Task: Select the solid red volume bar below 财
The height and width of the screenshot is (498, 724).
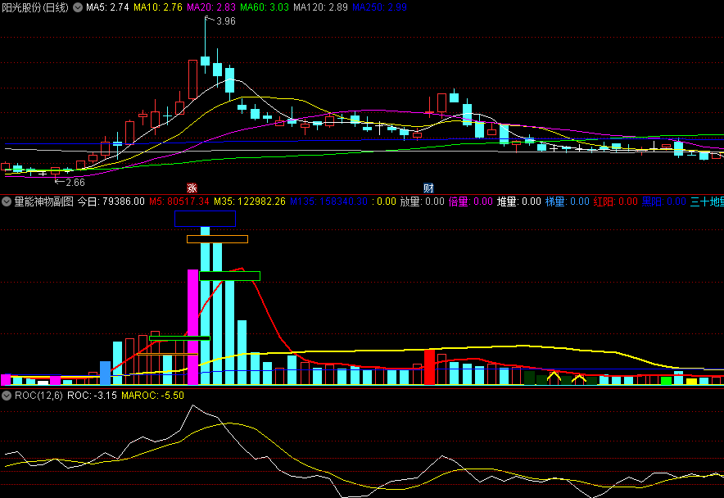Action: tap(429, 367)
